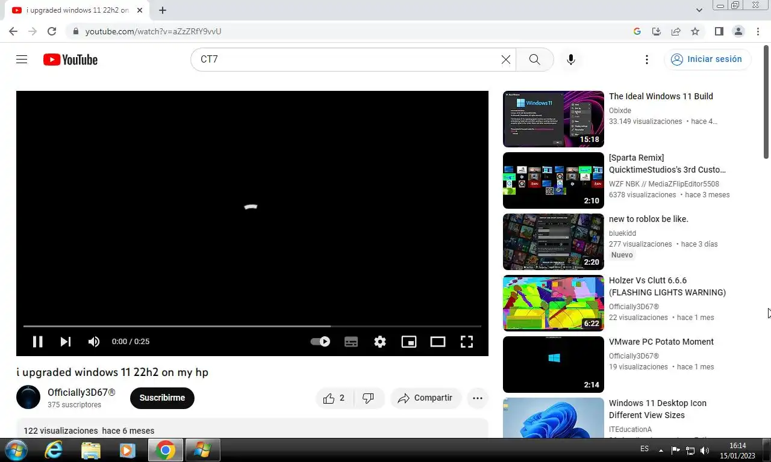Go back with the browser back arrow

click(13, 31)
